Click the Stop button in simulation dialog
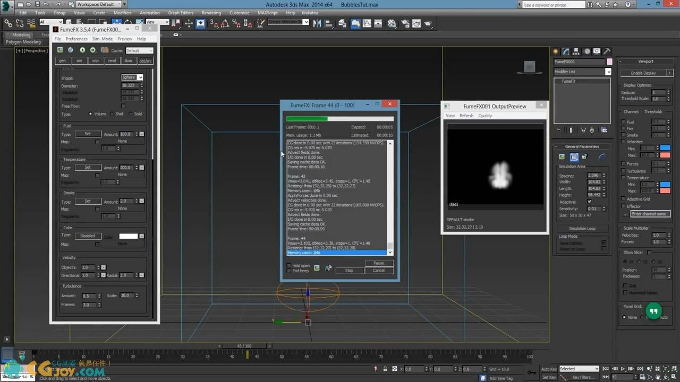 349,271
